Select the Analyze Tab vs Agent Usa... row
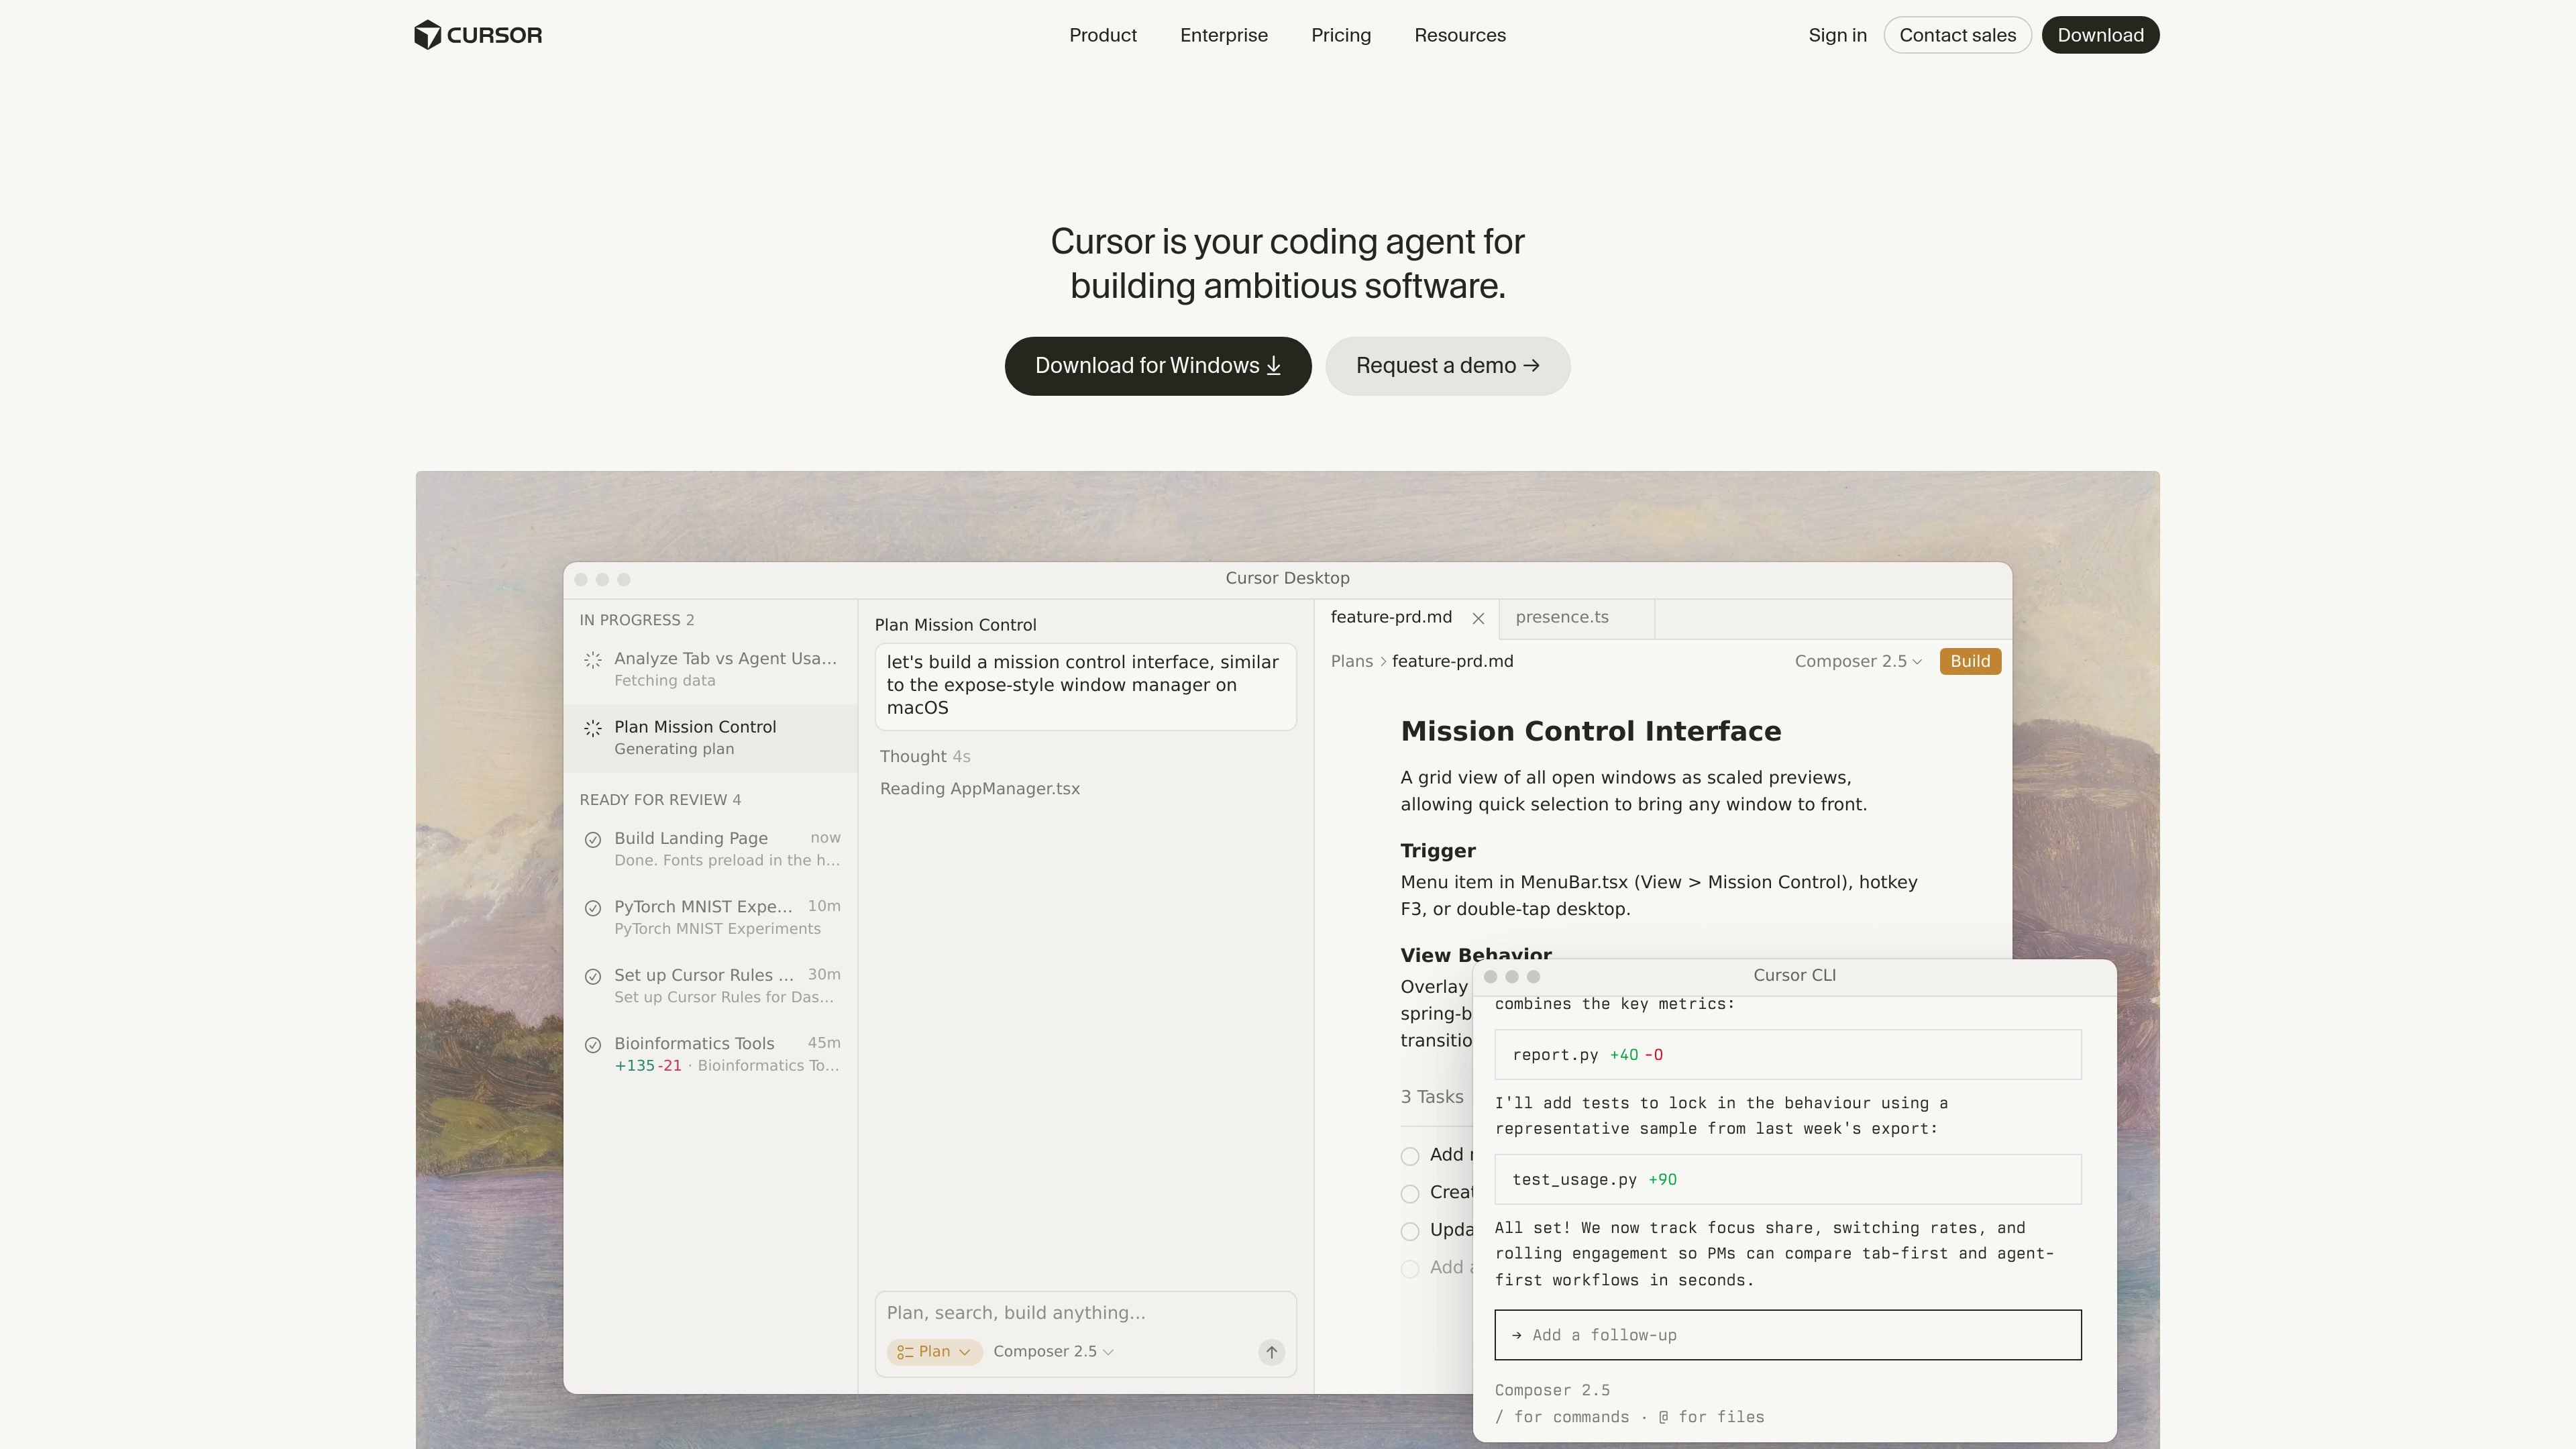This screenshot has width=2576, height=1449. pyautogui.click(x=710, y=669)
